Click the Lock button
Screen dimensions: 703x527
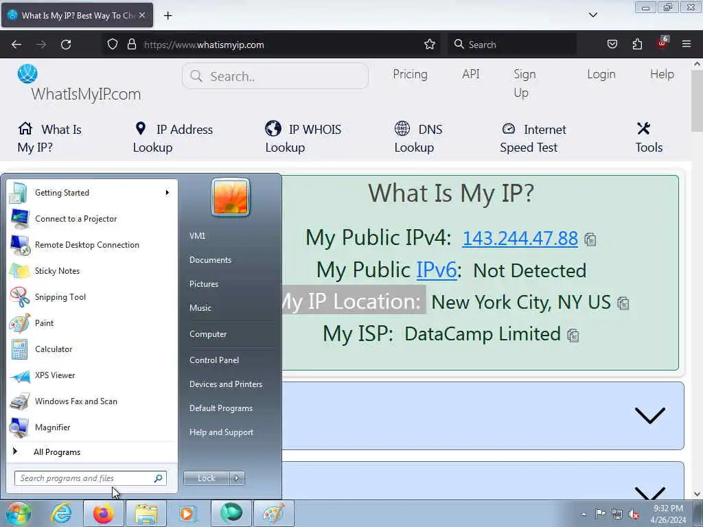[x=206, y=478]
